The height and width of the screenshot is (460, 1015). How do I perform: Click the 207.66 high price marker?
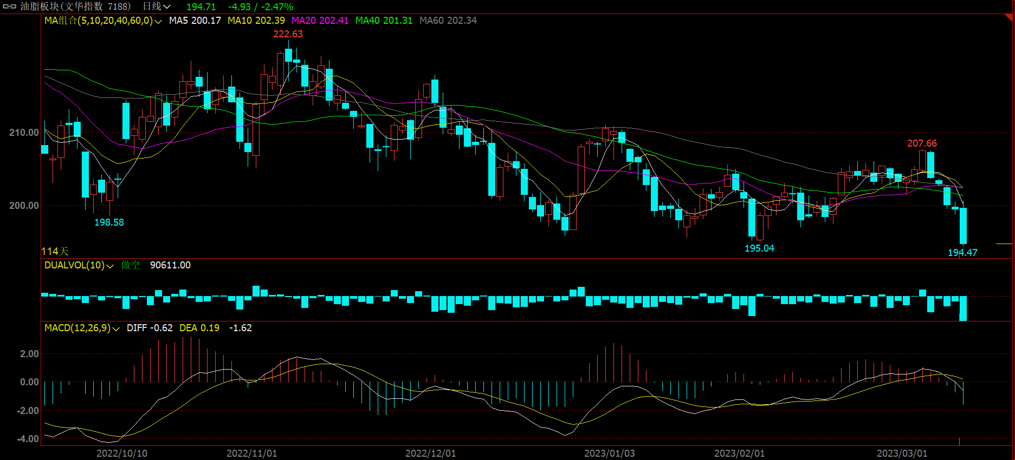(922, 143)
